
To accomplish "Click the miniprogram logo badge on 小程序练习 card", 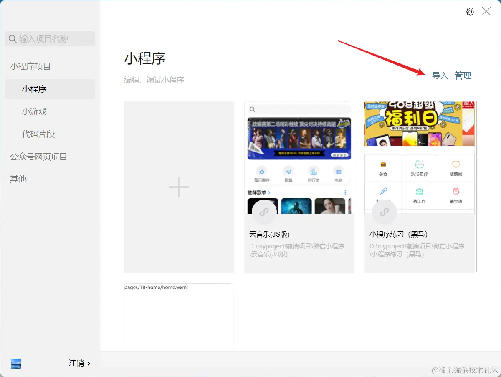I will (384, 213).
